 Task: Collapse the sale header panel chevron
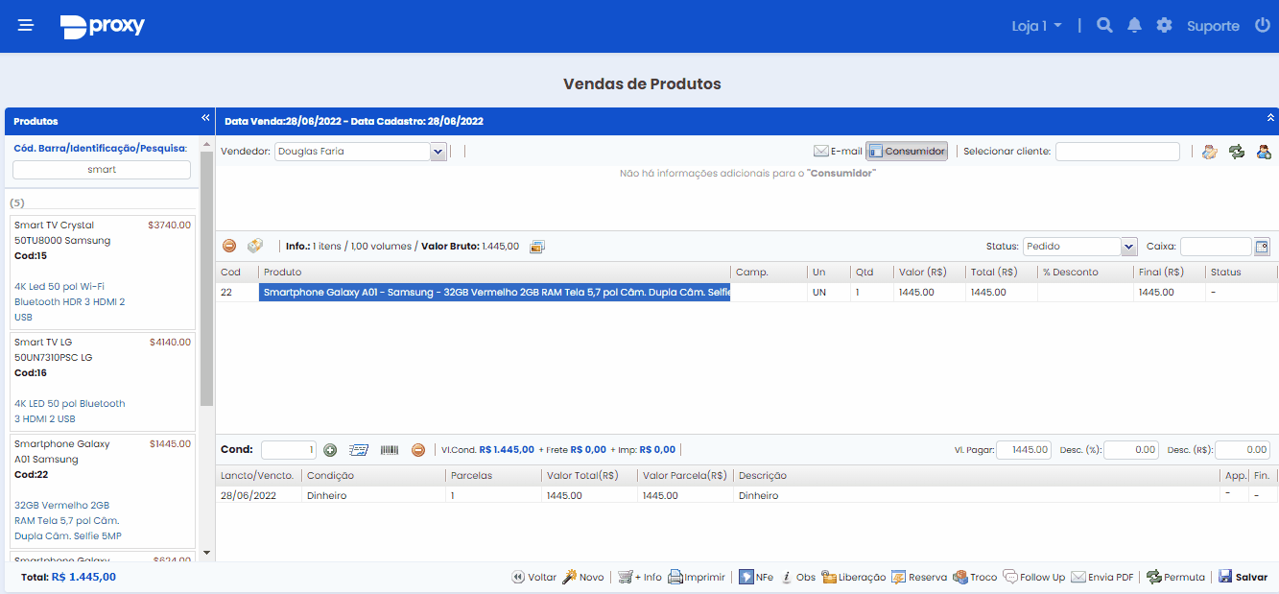pyautogui.click(x=1270, y=118)
